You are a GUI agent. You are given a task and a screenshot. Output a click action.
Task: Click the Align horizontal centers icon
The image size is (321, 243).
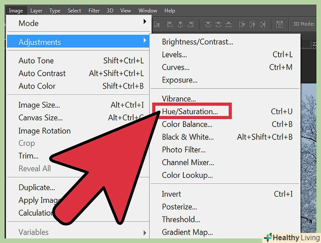(180, 24)
